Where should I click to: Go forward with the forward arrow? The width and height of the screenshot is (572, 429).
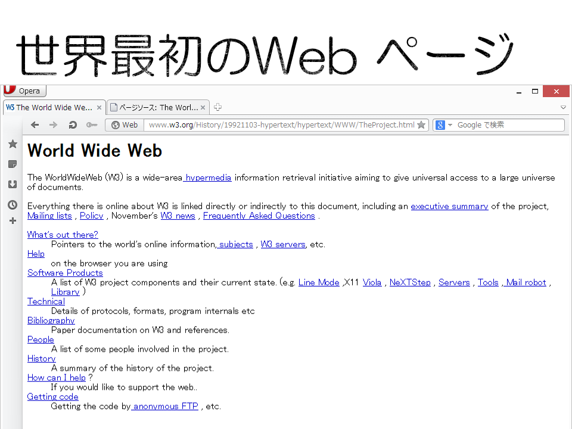pyautogui.click(x=53, y=125)
